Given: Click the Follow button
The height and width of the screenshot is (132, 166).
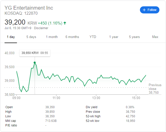Looking at the screenshot, I should (150, 10).
